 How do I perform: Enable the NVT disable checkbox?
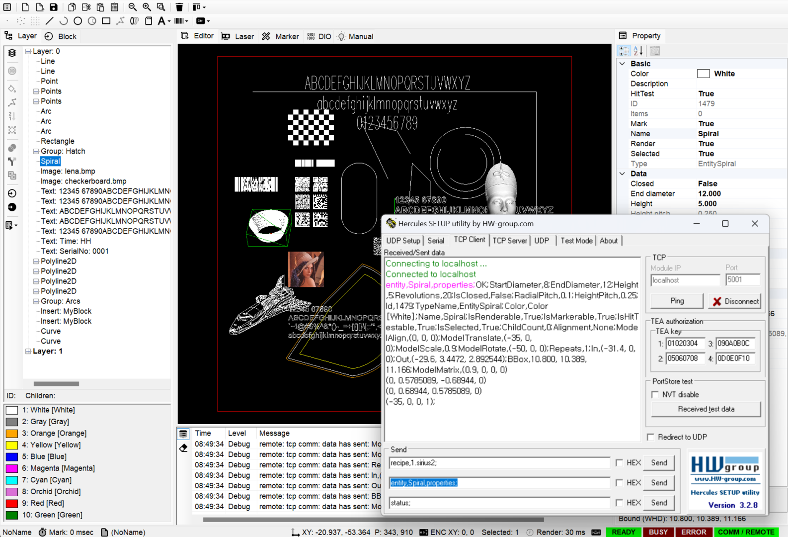pos(655,394)
